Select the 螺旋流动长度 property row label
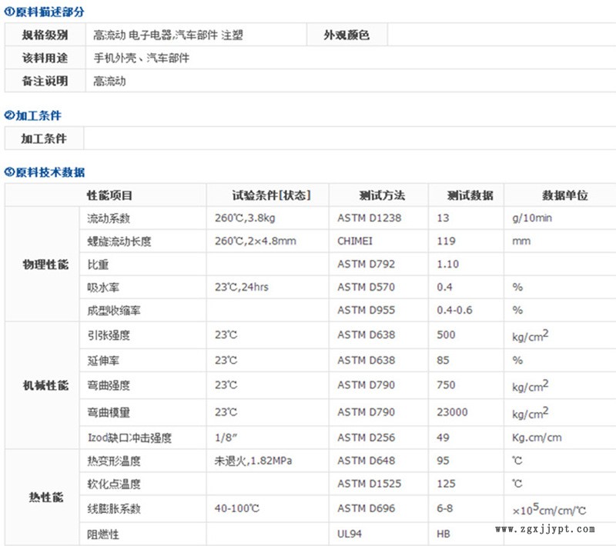This screenshot has height=546, width=616. pyautogui.click(x=119, y=241)
